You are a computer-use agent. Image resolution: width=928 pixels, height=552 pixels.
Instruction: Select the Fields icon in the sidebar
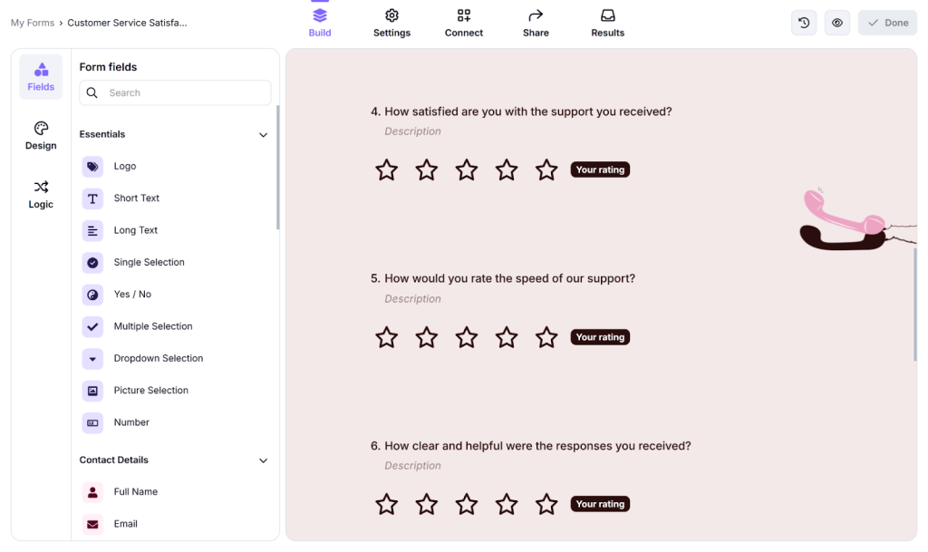click(x=40, y=77)
